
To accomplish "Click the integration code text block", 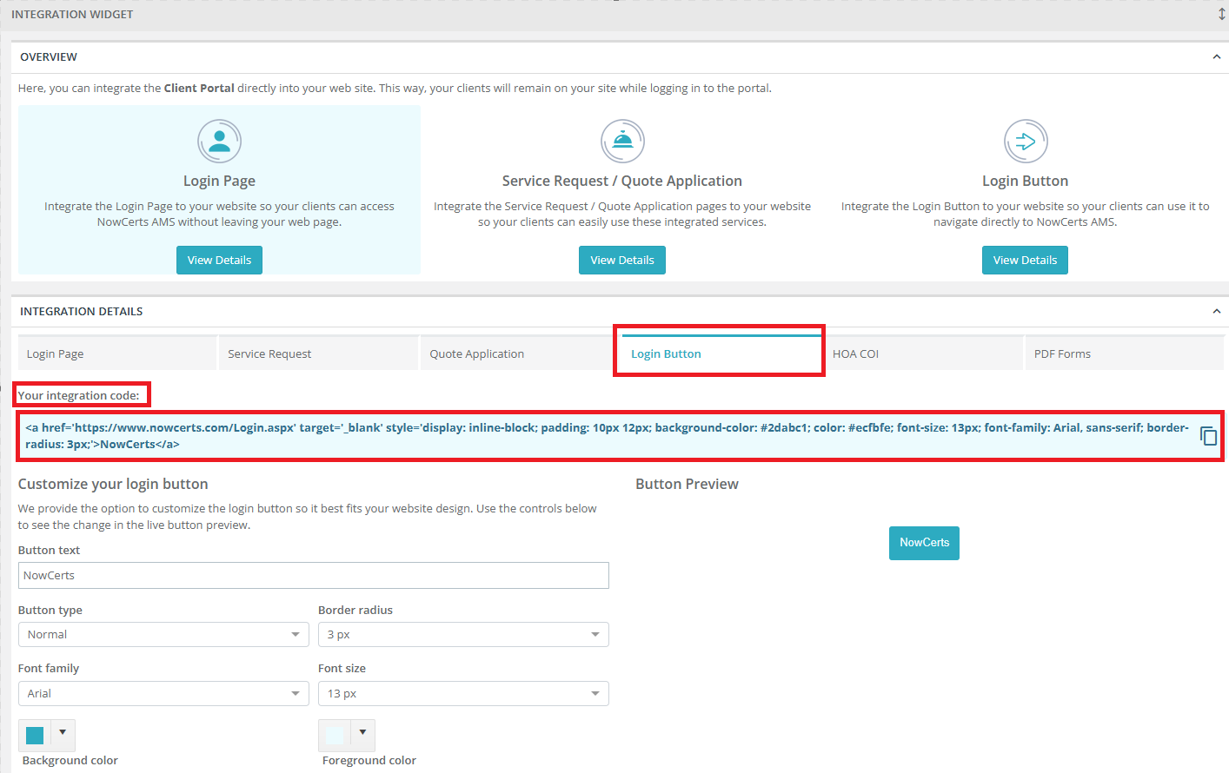I will 607,436.
